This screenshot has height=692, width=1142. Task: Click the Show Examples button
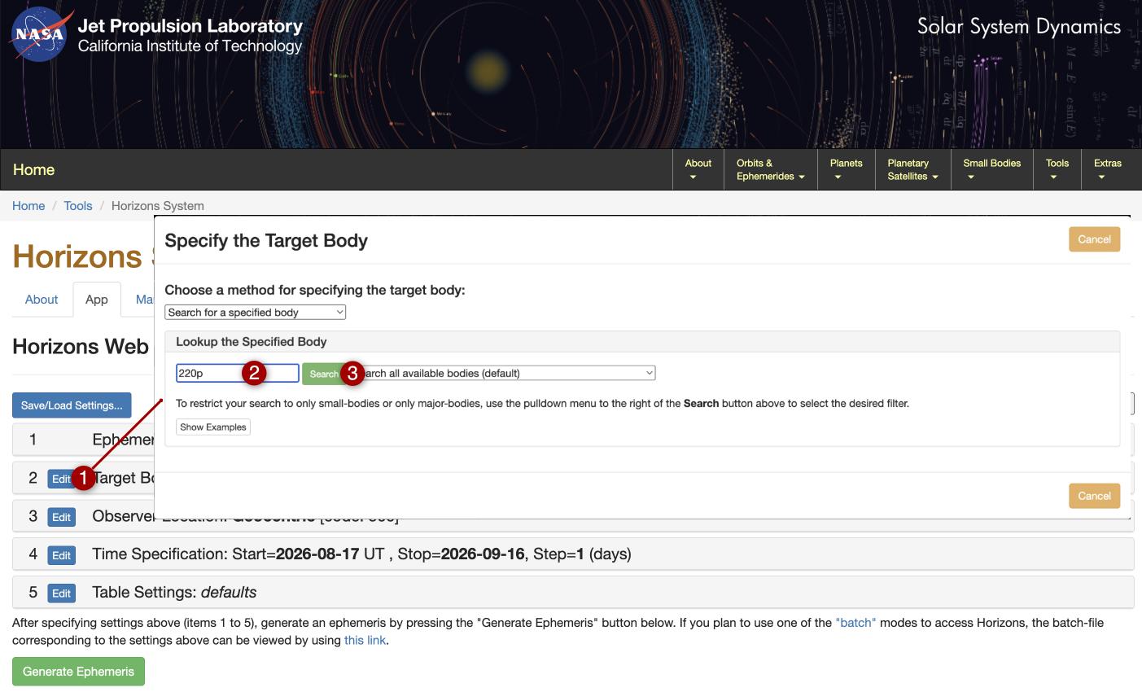[213, 427]
